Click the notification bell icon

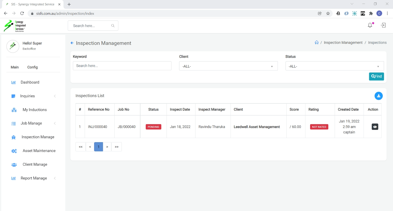pos(370,25)
